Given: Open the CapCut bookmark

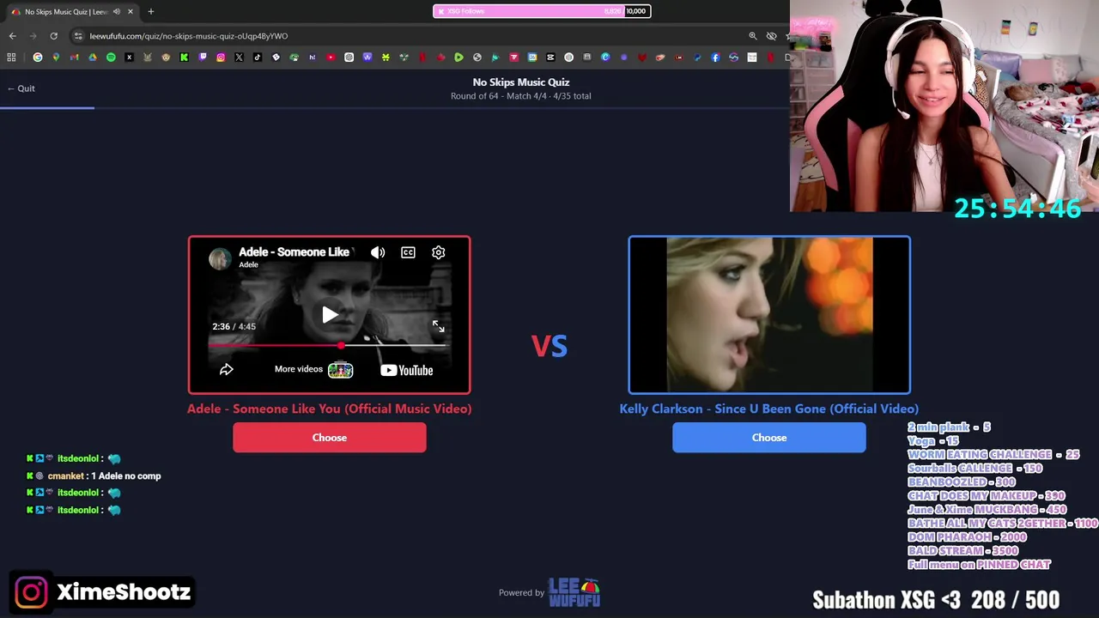Looking at the screenshot, I should tap(550, 58).
